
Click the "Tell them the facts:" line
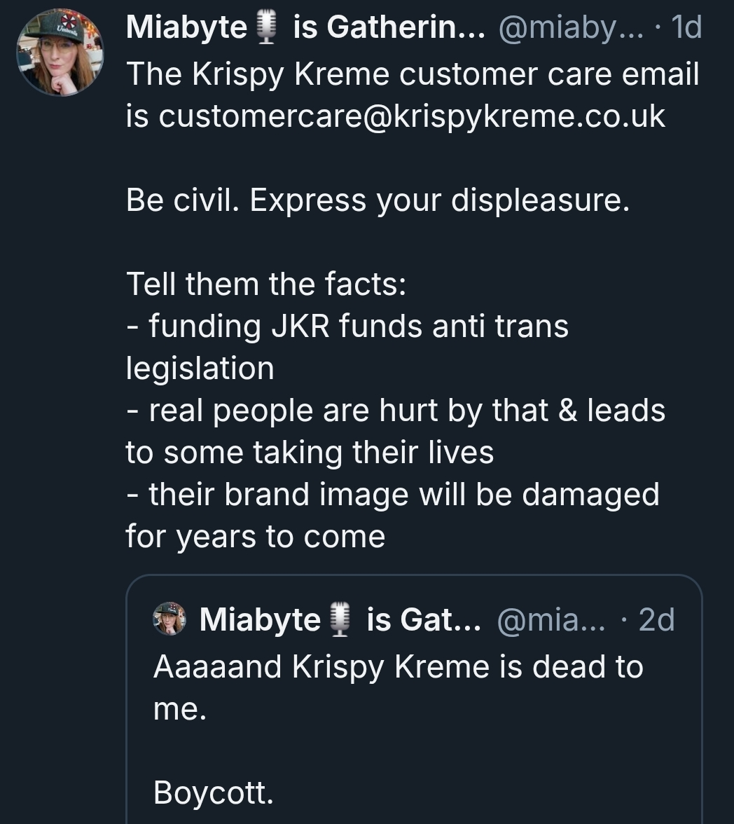266,284
